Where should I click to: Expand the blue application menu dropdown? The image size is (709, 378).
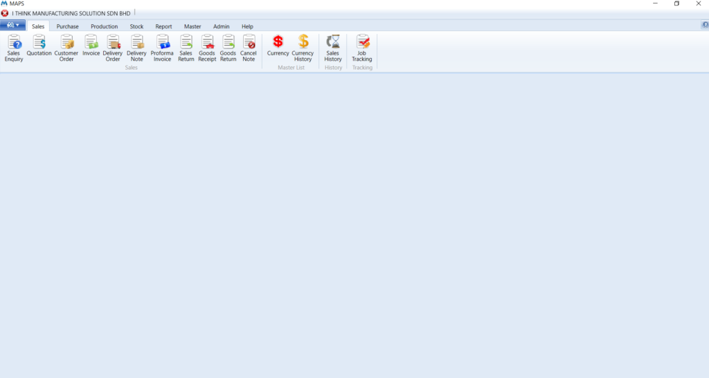click(12, 26)
